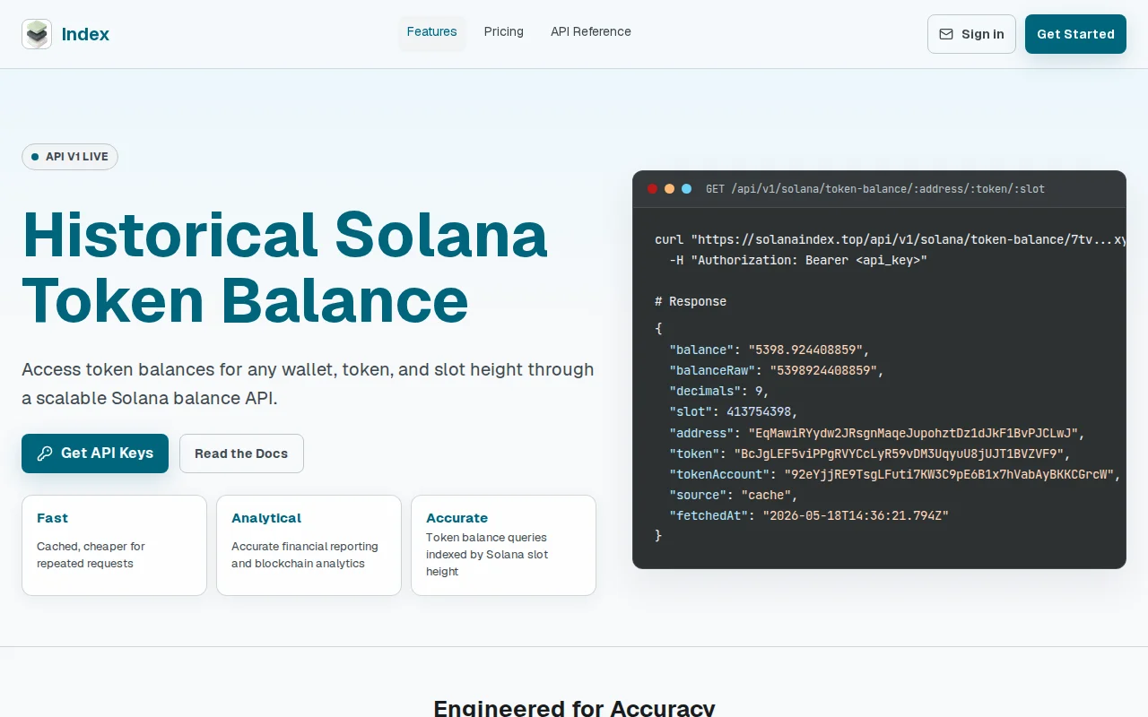Click the key icon in Get API Keys

click(45, 454)
